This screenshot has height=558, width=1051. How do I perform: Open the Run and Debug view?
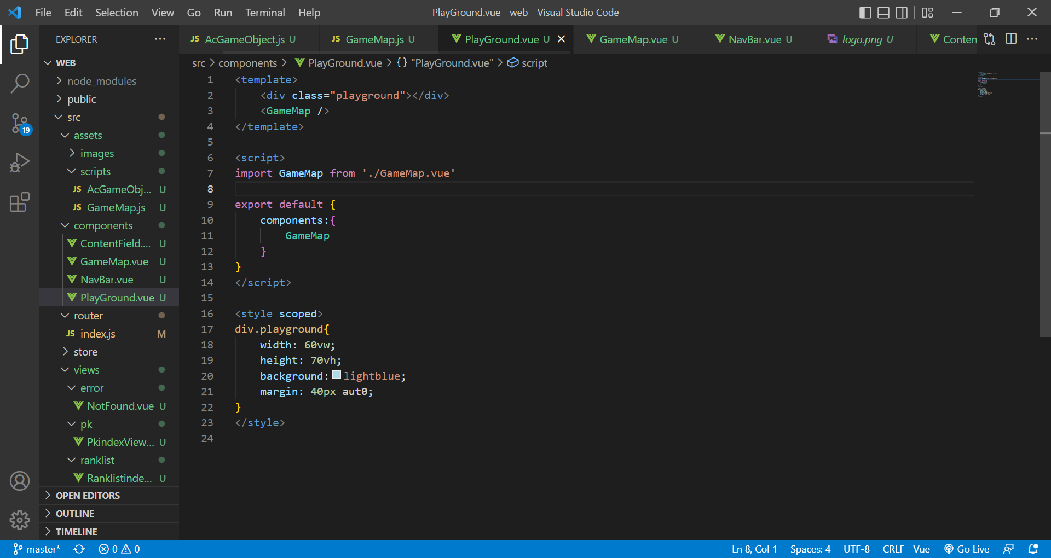[x=20, y=163]
